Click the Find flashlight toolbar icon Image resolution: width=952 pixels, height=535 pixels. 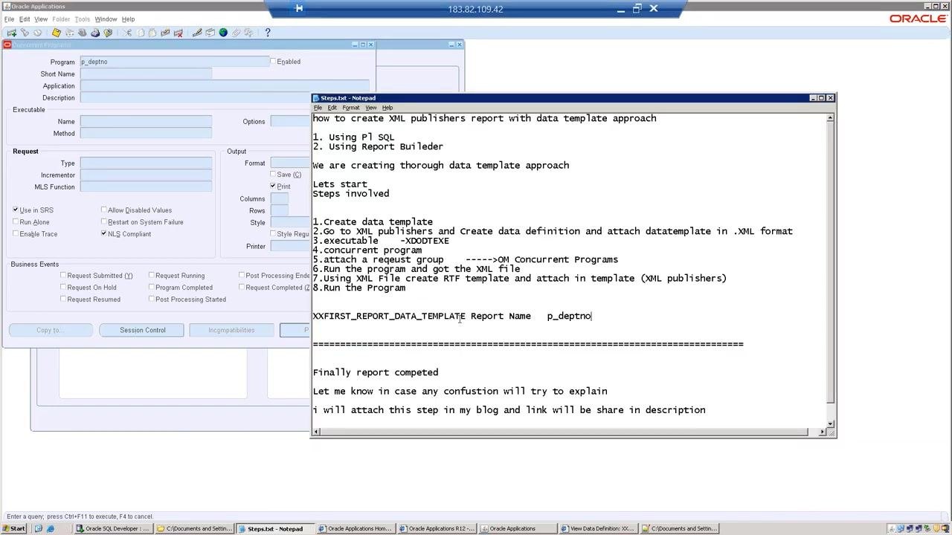(x=25, y=33)
